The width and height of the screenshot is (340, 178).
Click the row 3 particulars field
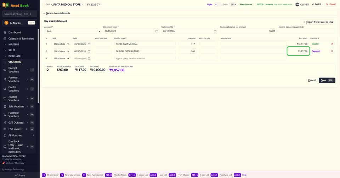click(x=145, y=58)
